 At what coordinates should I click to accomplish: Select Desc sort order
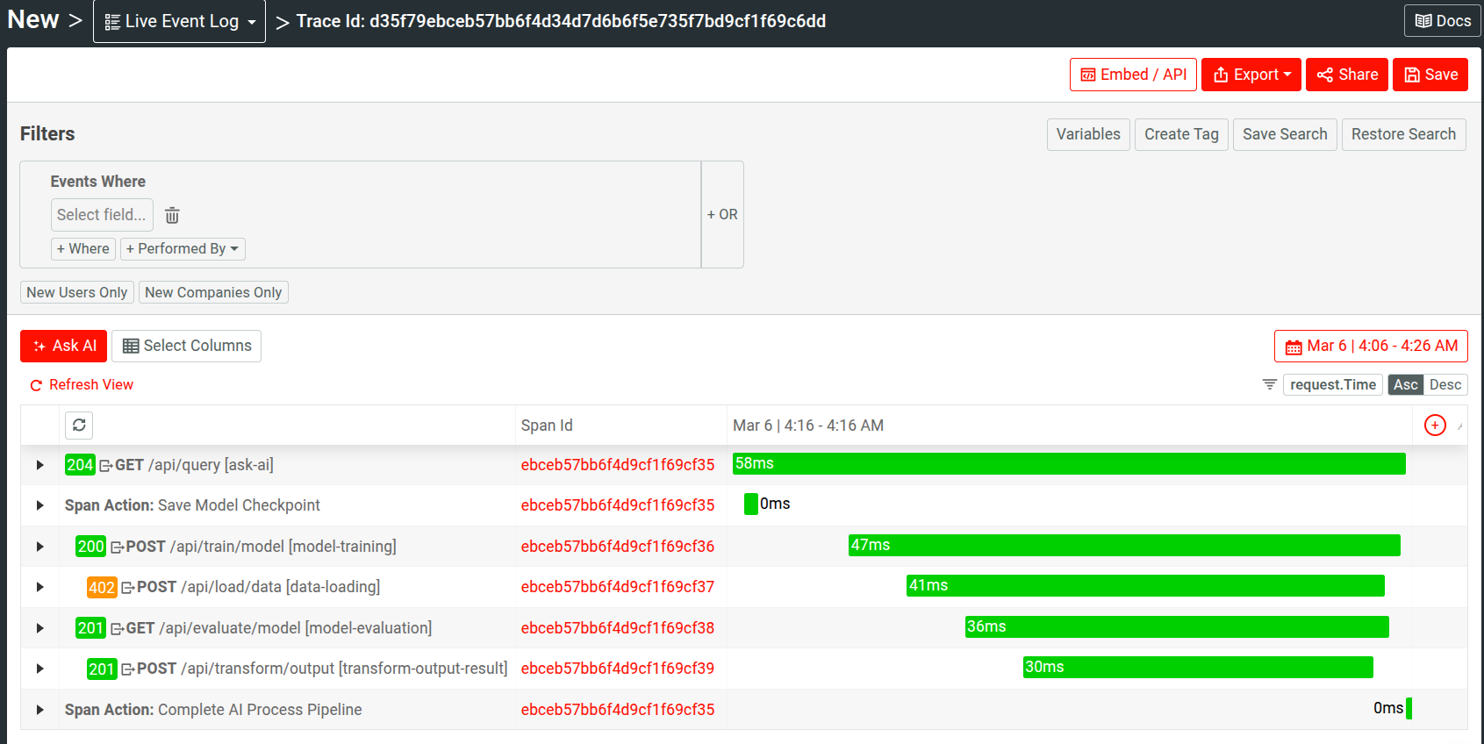coord(1445,384)
